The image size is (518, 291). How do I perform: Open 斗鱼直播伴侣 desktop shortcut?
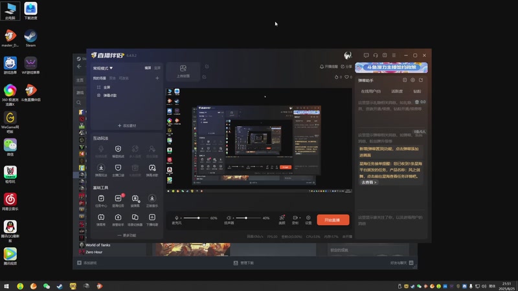click(30, 92)
